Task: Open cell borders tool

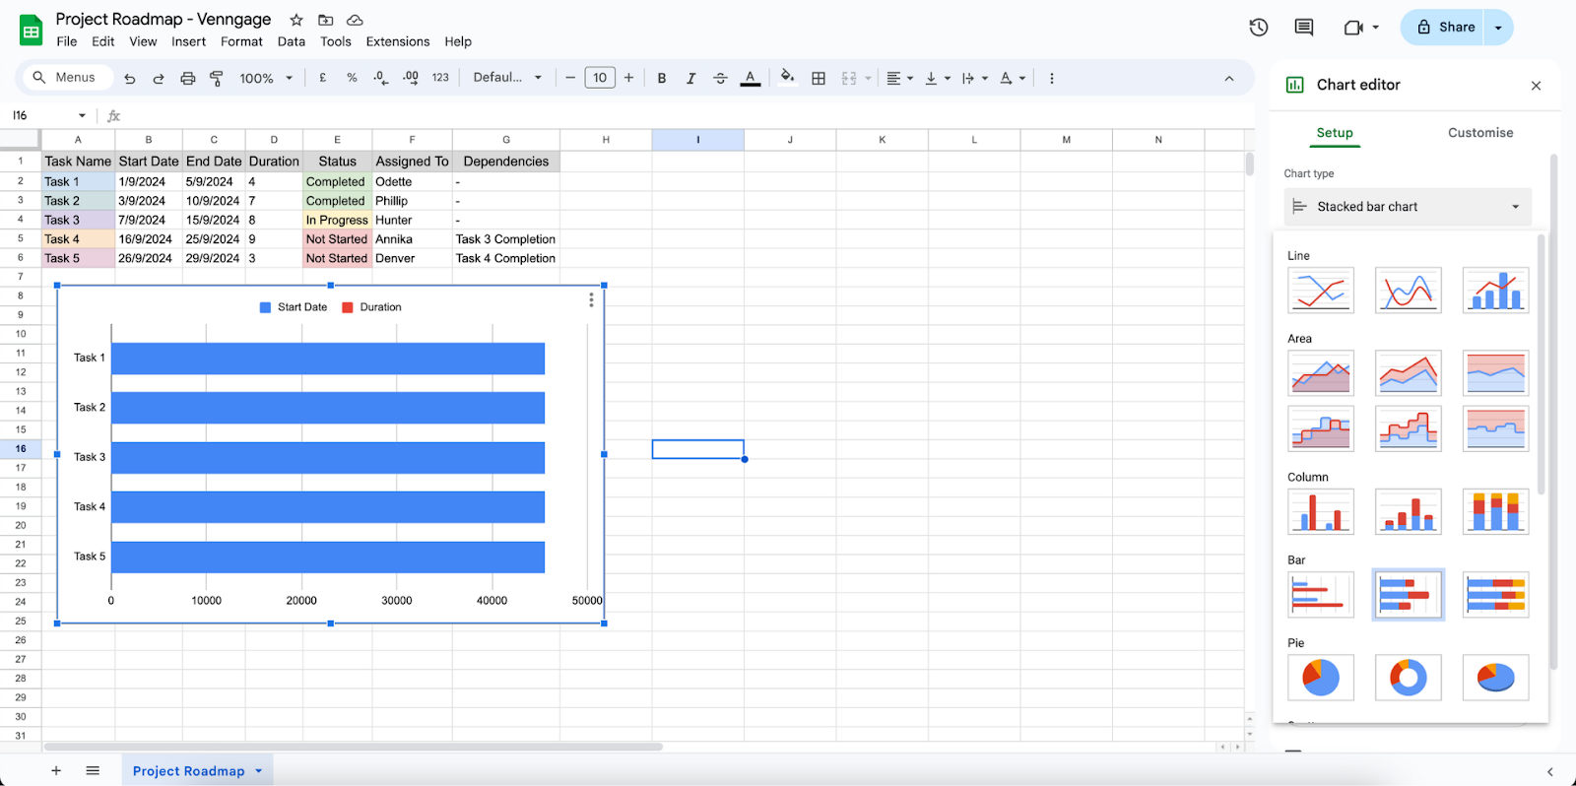Action: (819, 78)
